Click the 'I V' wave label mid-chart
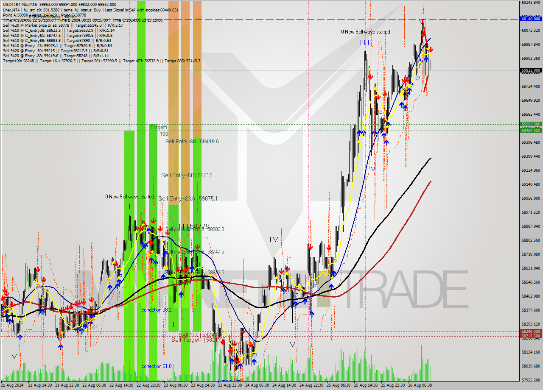The width and height of the screenshot is (543, 390). tap(274, 240)
